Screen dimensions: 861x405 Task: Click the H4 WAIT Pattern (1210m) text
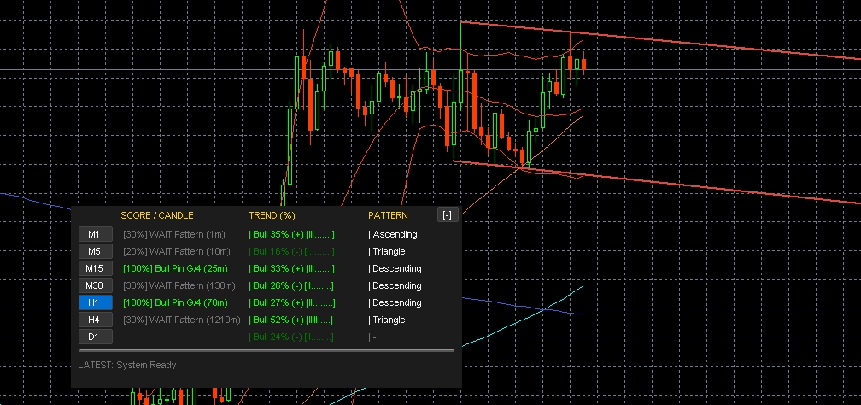(179, 320)
